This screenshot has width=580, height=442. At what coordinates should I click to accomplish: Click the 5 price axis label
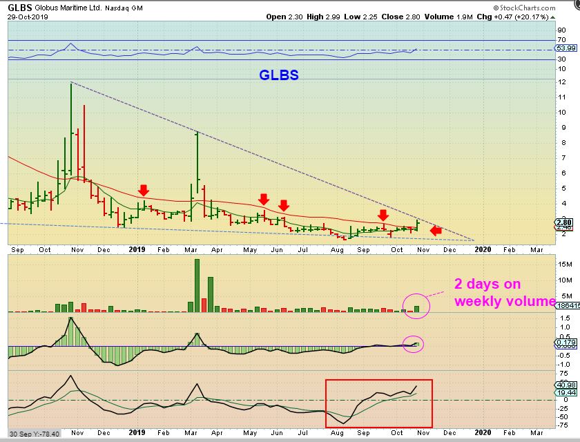pyautogui.click(x=563, y=189)
